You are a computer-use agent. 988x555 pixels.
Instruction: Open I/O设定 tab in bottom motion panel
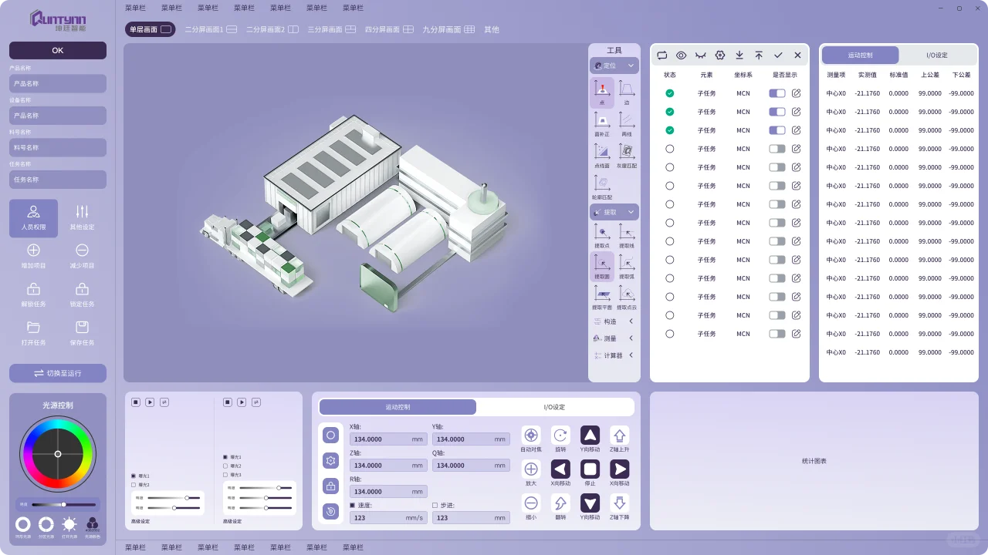tap(554, 407)
